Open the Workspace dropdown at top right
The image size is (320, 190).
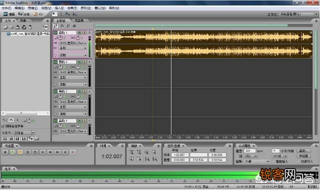pyautogui.click(x=298, y=14)
